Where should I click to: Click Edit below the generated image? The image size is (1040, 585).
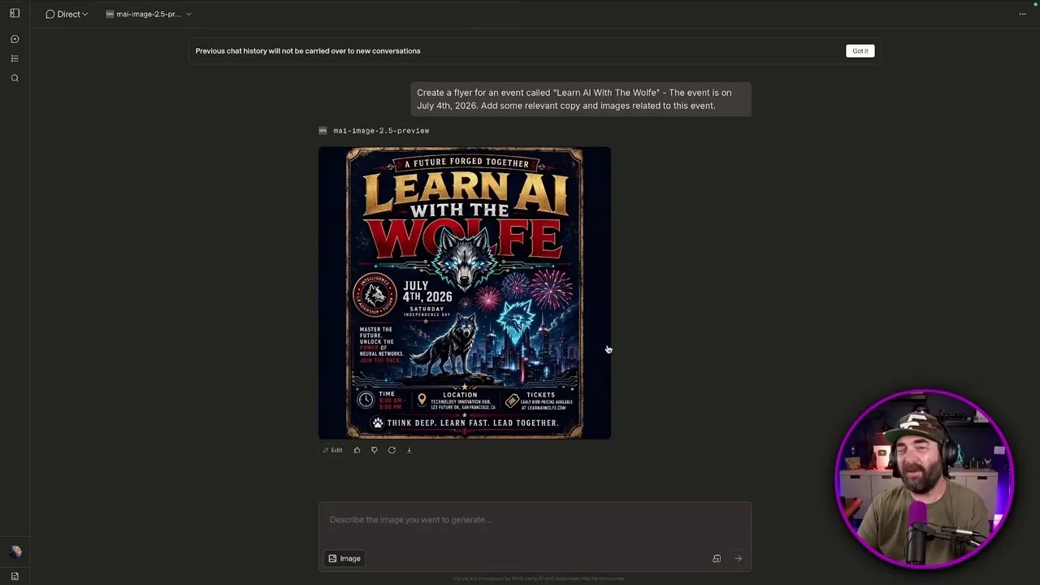click(332, 450)
